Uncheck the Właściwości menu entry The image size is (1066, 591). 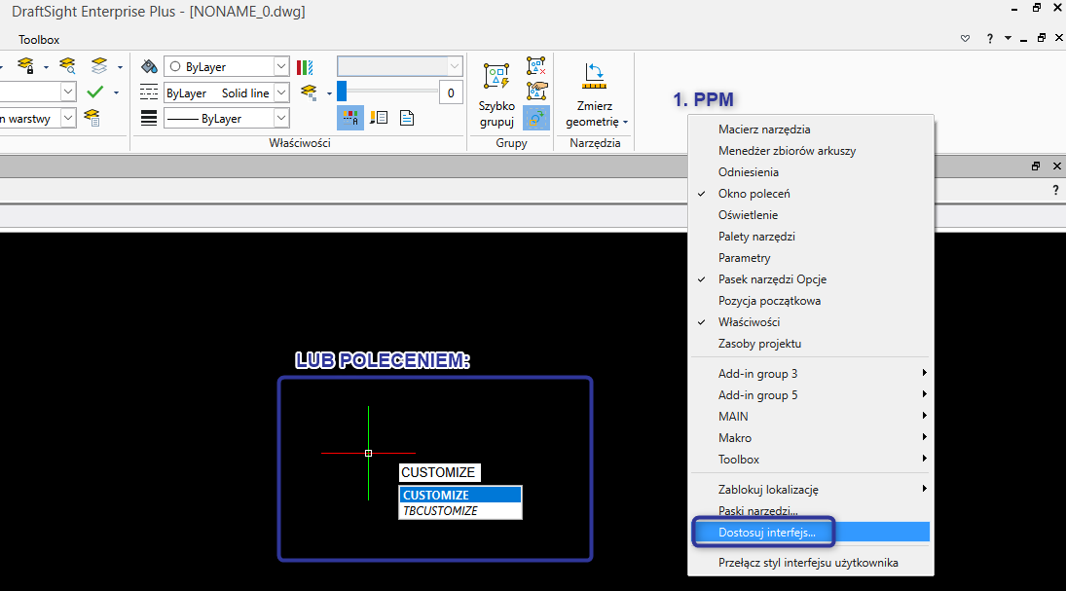[x=749, y=322]
